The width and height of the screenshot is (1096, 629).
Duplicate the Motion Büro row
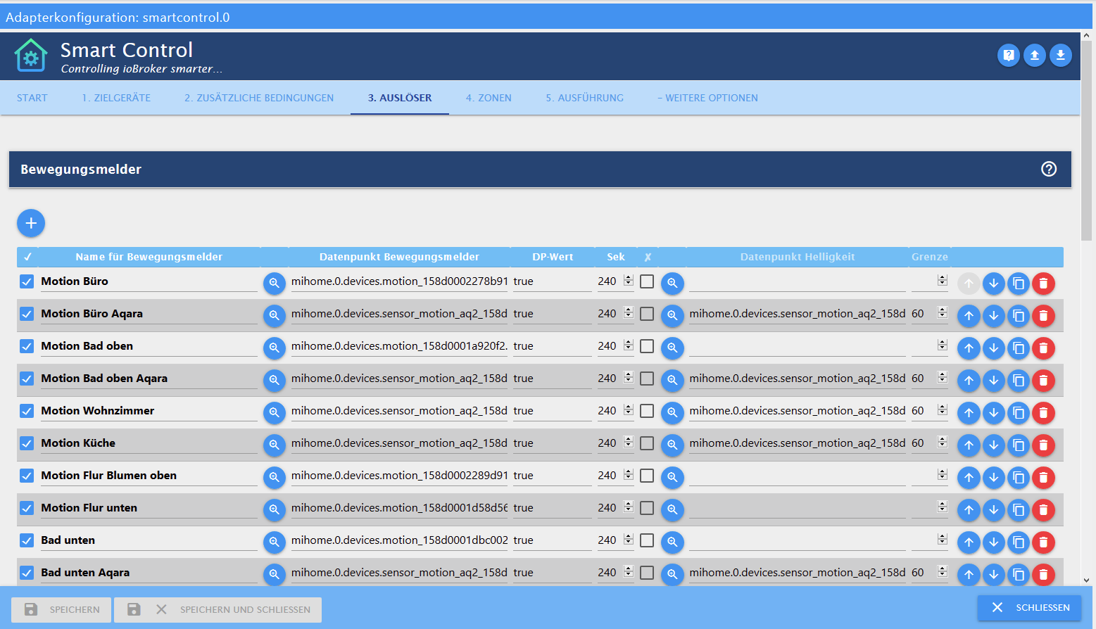click(x=1019, y=283)
